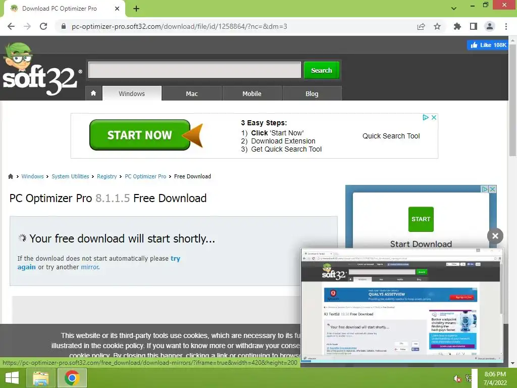Click scrollbar down arrow

[x=512, y=363]
